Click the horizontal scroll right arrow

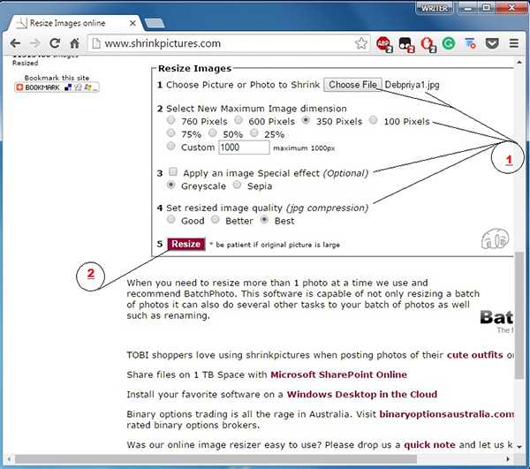[x=507, y=458]
